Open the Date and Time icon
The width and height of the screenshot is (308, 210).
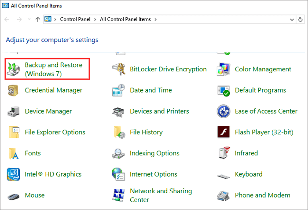[x=119, y=90]
